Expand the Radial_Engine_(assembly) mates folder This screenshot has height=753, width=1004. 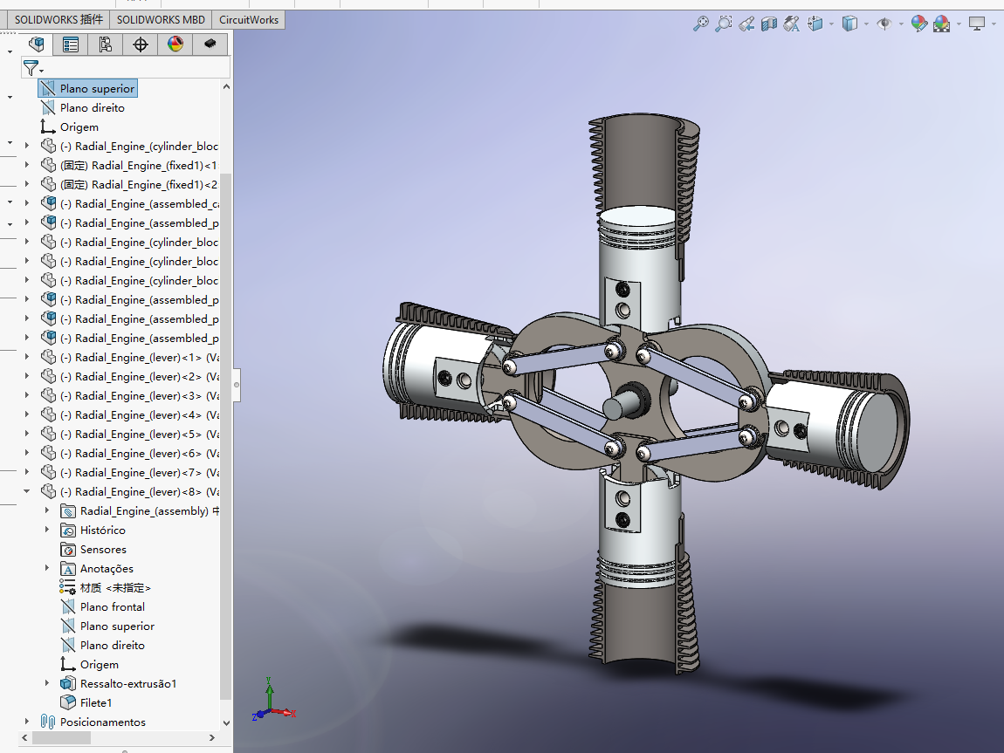coord(47,510)
